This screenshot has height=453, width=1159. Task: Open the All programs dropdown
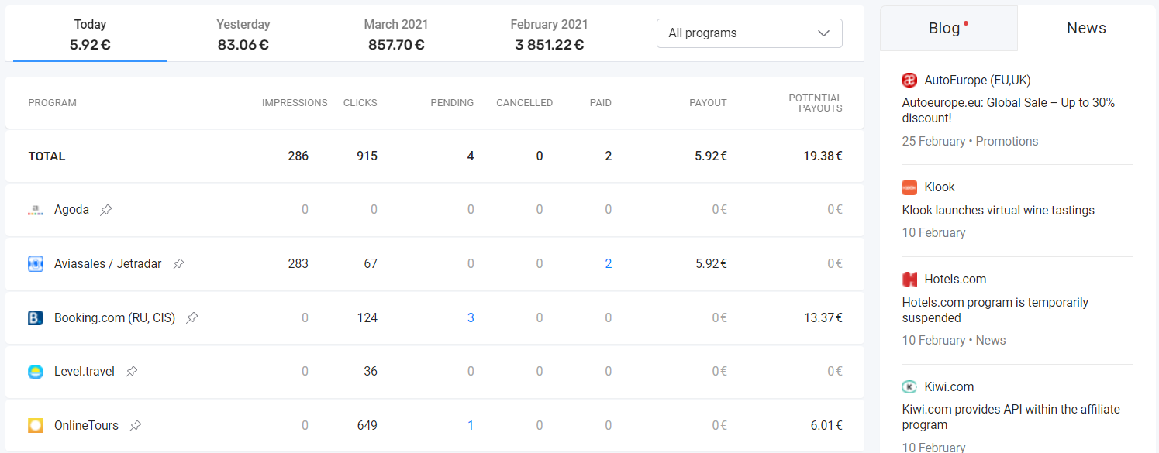pyautogui.click(x=749, y=33)
